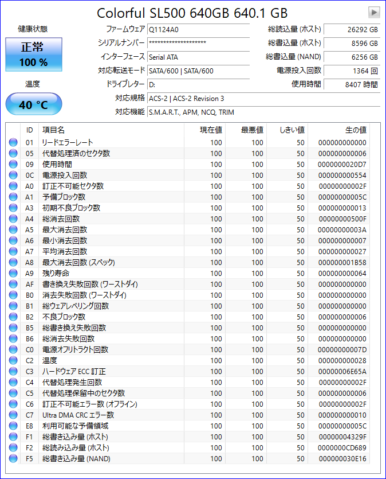Click the 最悪値 column header
386x479 pixels.
pyautogui.click(x=246, y=130)
